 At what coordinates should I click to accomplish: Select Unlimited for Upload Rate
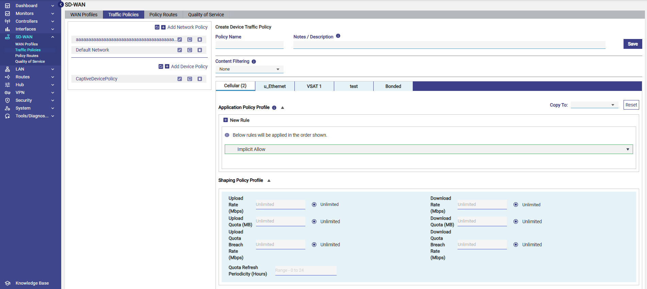click(x=314, y=205)
